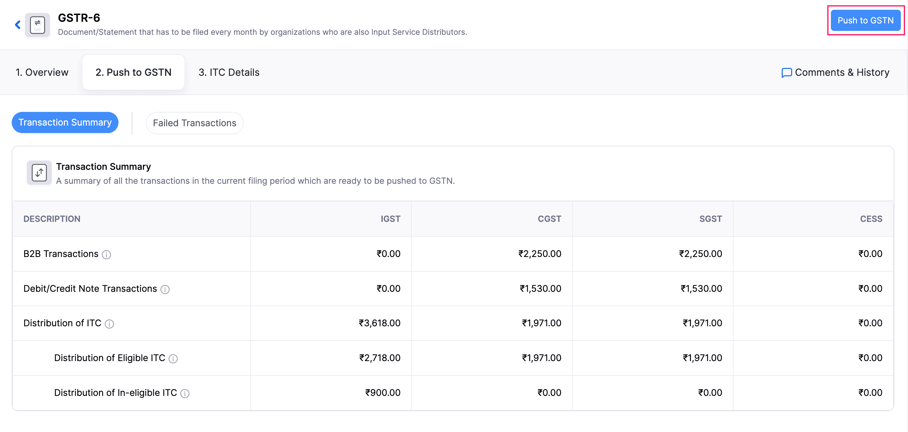Click the GSTR-6 document icon
The height and width of the screenshot is (432, 908).
point(37,25)
